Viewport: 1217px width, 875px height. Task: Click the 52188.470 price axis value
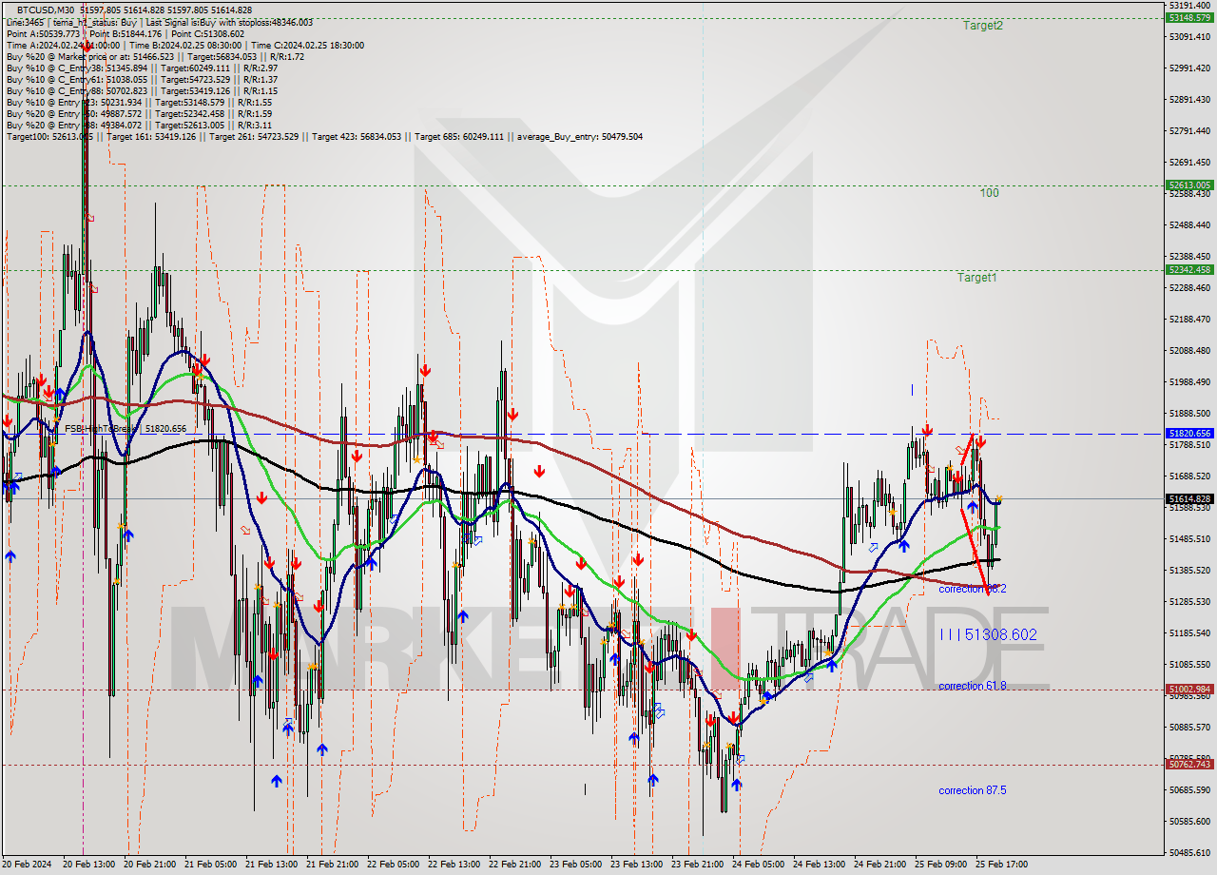pyautogui.click(x=1191, y=320)
